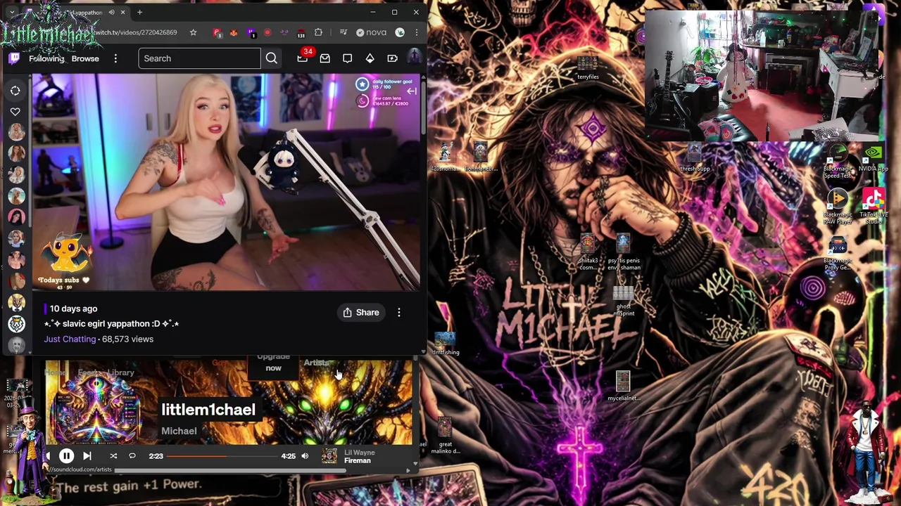Click the littlem1chael profile avatar image
This screenshot has height=506, width=901.
96,408
